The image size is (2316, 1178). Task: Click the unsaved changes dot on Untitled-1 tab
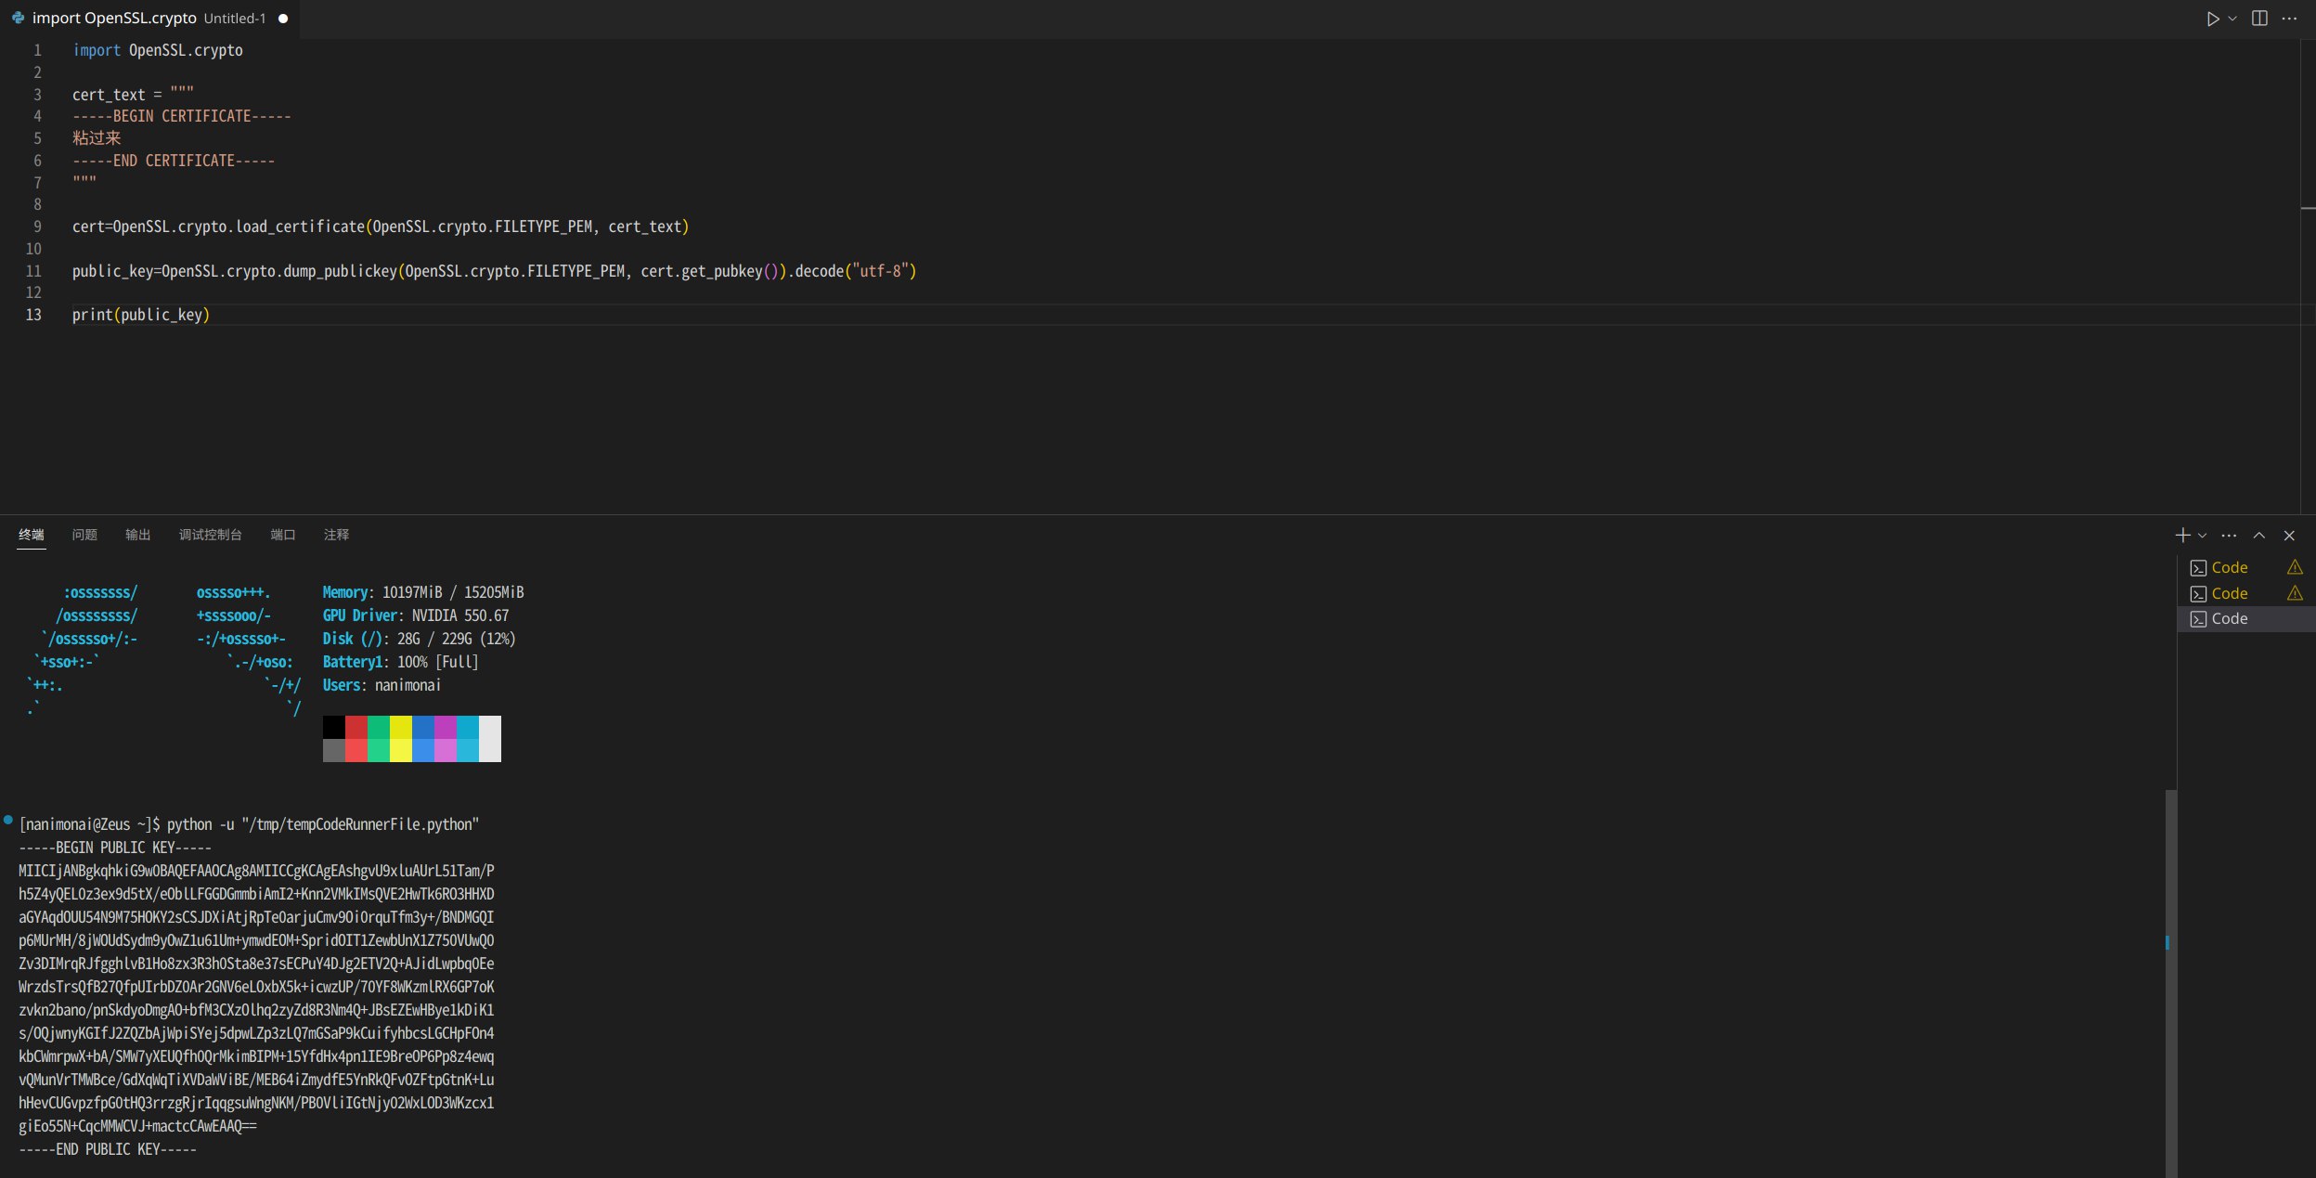point(282,18)
